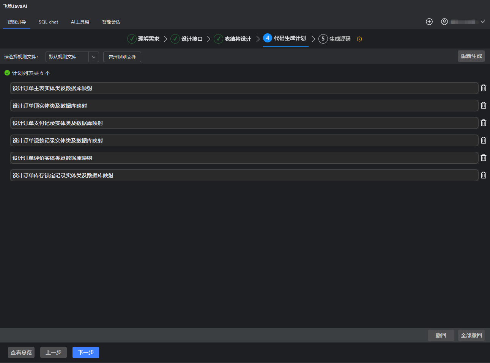This screenshot has width=490, height=363.
Task: Click the checkmark icon of 表结构设计 step
Action: (x=218, y=39)
